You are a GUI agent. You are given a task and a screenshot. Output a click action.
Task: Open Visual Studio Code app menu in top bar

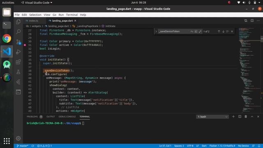(x=37, y=2)
